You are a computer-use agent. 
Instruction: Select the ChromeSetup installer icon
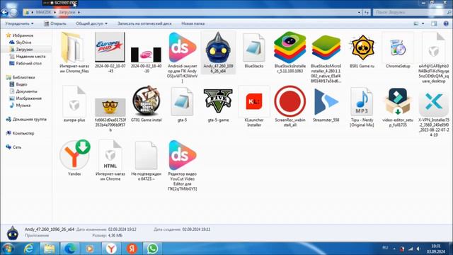click(398, 47)
